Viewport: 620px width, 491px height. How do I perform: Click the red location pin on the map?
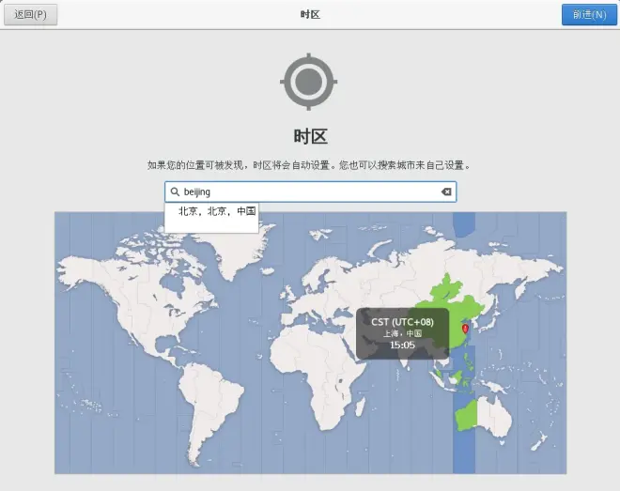[x=465, y=329]
